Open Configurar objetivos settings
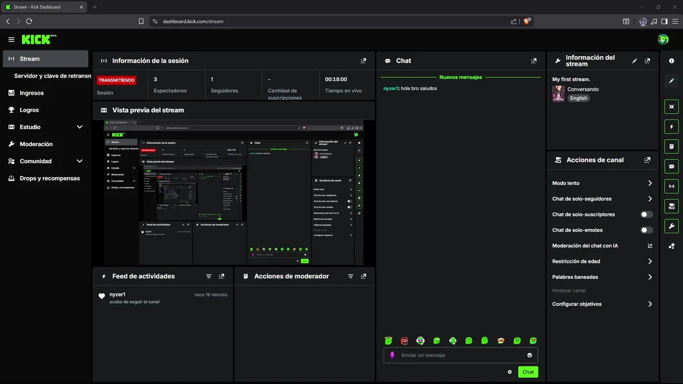Screen dimensions: 683x384 (x=602, y=304)
